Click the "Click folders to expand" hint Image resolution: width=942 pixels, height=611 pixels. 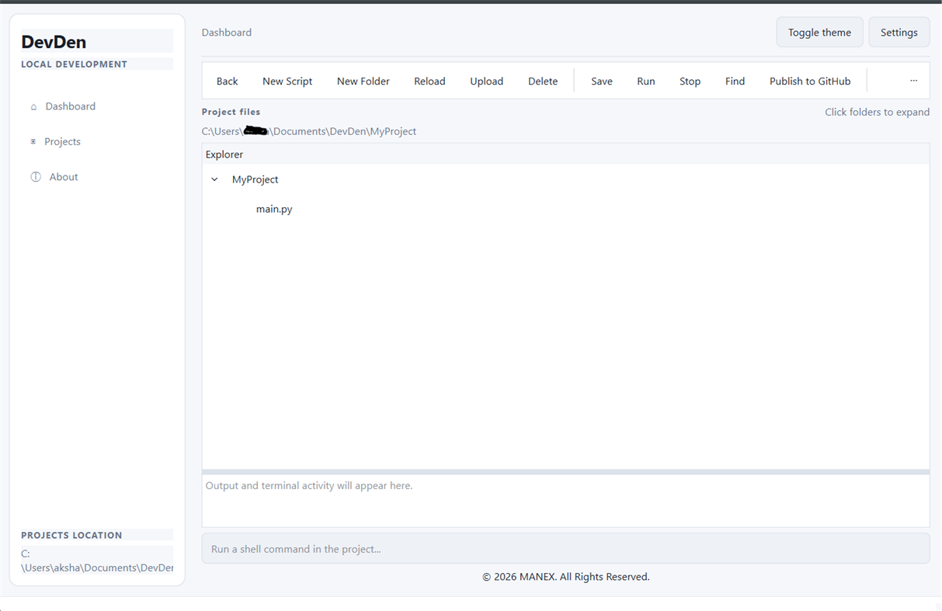877,112
